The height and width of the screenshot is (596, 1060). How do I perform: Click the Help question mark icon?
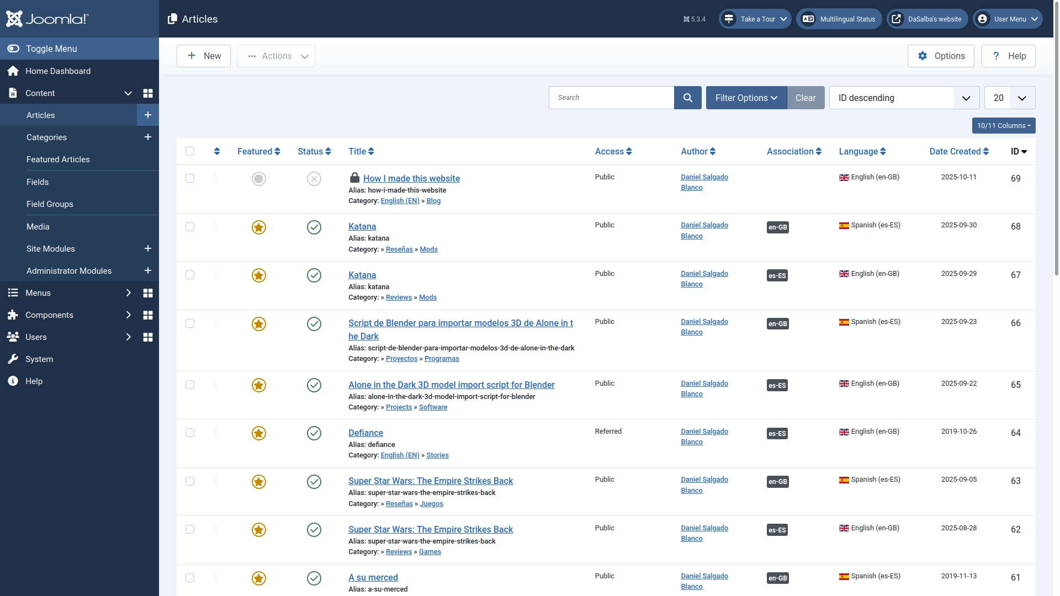996,56
